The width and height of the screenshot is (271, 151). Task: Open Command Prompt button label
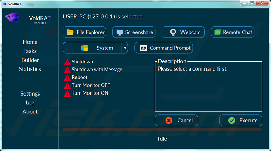pos(170,48)
